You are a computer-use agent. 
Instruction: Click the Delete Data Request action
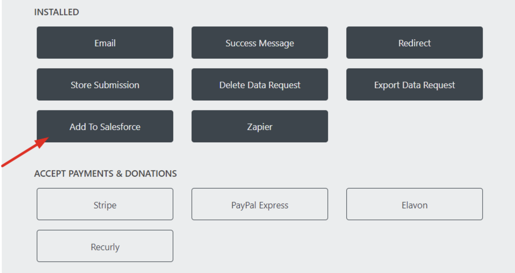click(260, 85)
